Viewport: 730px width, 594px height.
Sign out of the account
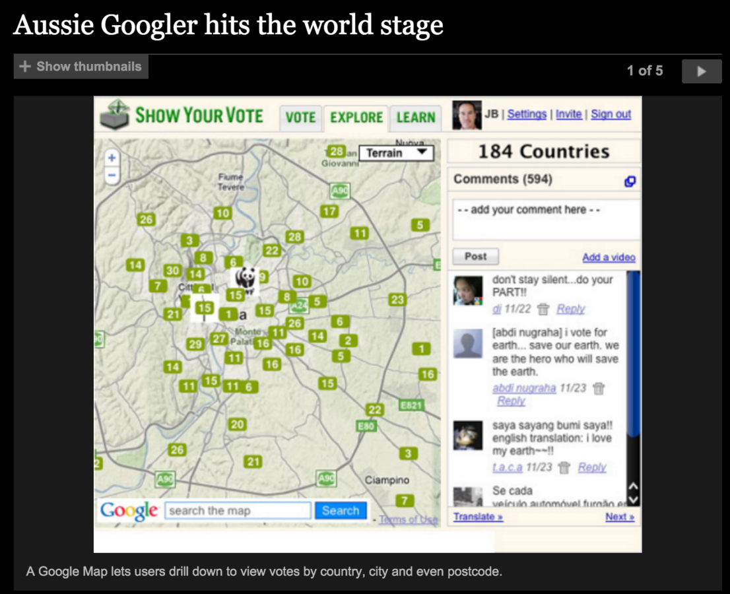[x=611, y=114]
